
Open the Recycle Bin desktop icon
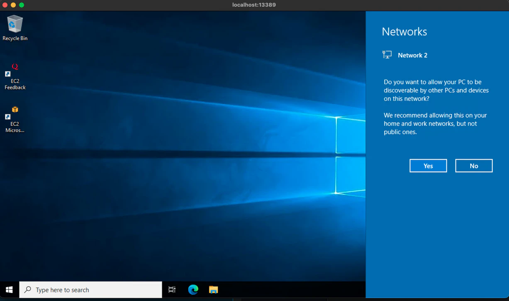pyautogui.click(x=15, y=28)
